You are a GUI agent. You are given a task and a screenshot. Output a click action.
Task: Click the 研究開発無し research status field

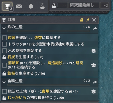point(84,5)
